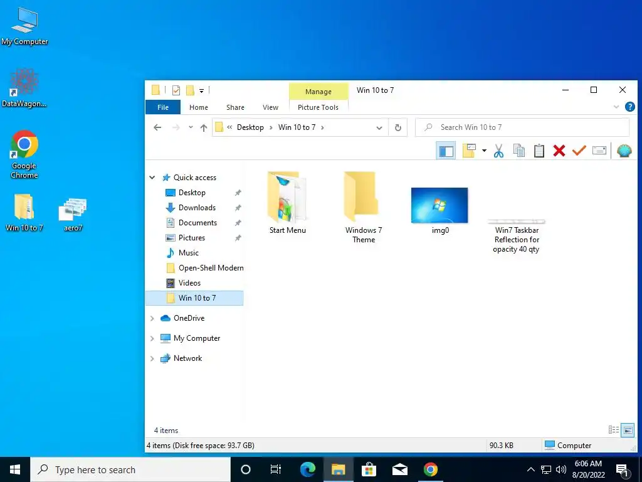642x482 pixels.
Task: Open the Home ribbon tab
Action: (x=199, y=107)
